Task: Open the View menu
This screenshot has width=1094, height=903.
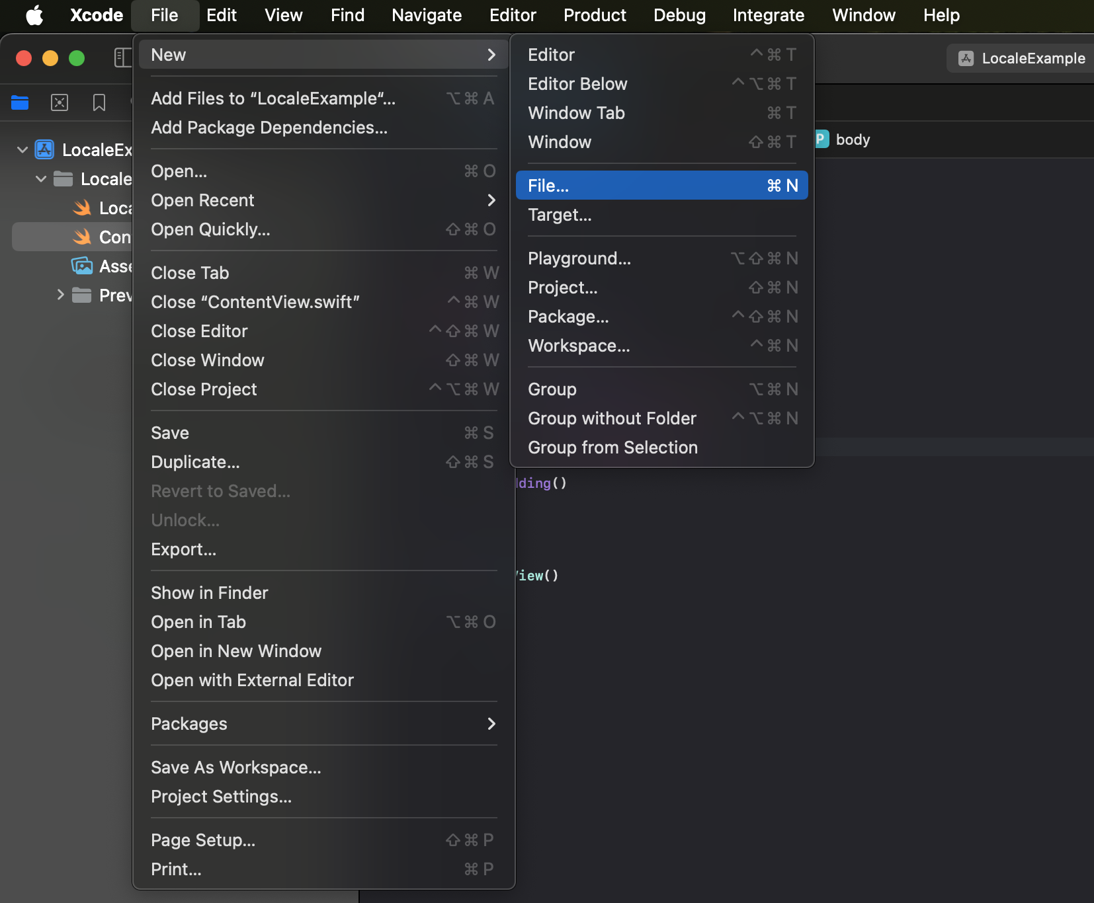Action: tap(284, 15)
